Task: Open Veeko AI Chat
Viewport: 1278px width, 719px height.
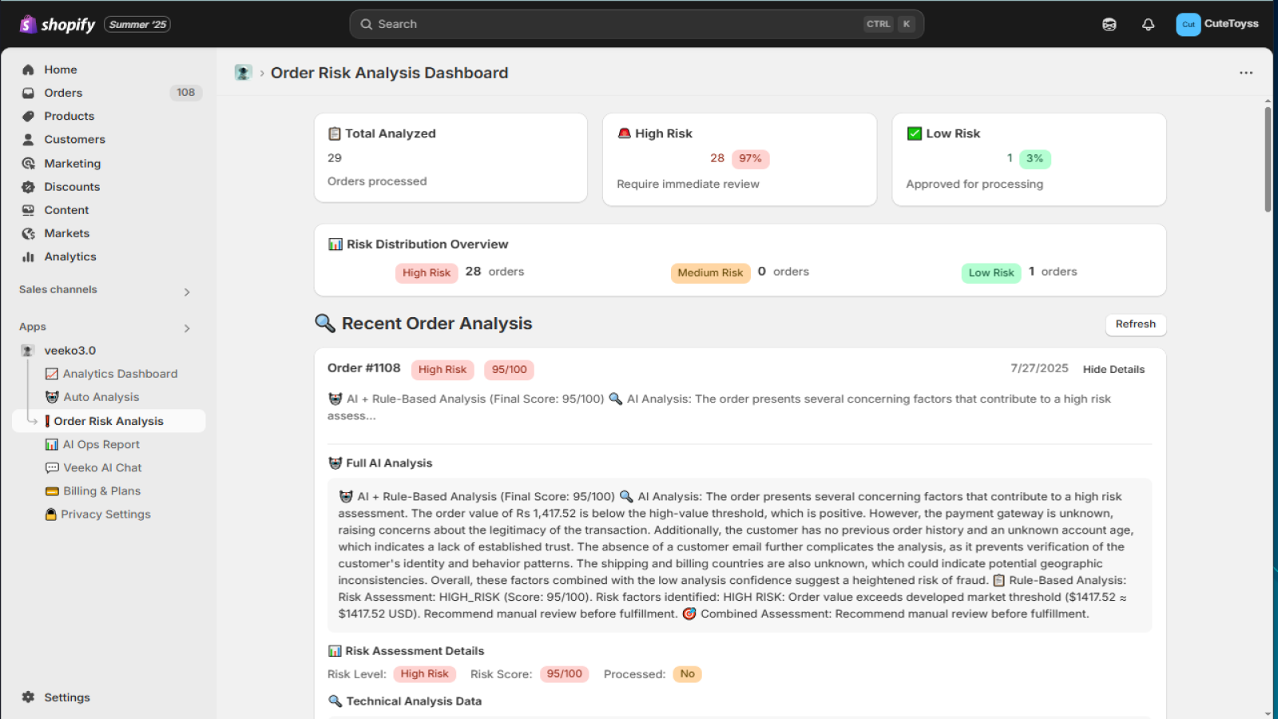Action: tap(101, 467)
